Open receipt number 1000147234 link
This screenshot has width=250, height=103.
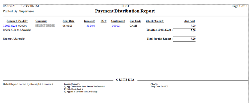coord(10,26)
